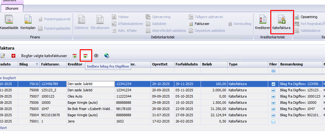The image size is (325, 139).
Task: Open Posteringsjournal
Action: point(54,19)
